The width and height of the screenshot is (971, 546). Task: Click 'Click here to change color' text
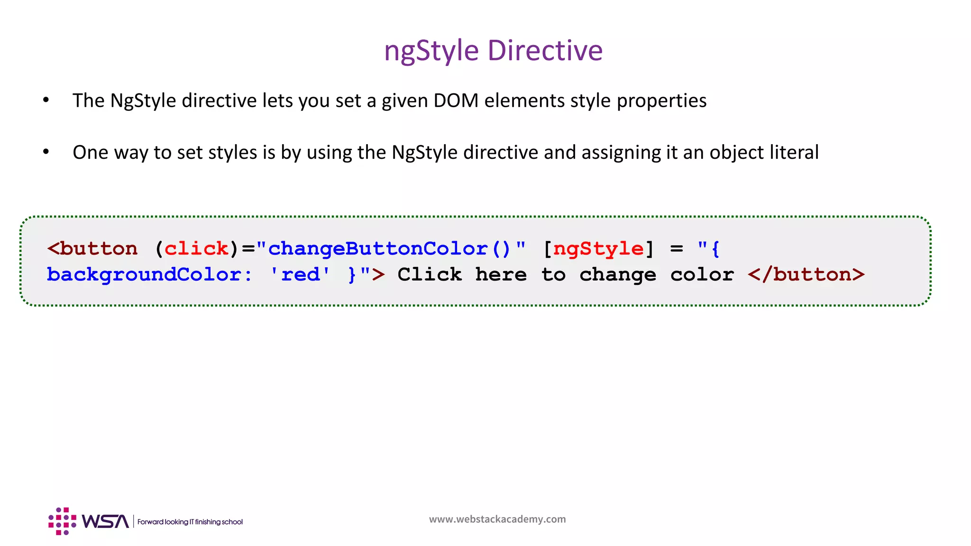[x=566, y=274]
